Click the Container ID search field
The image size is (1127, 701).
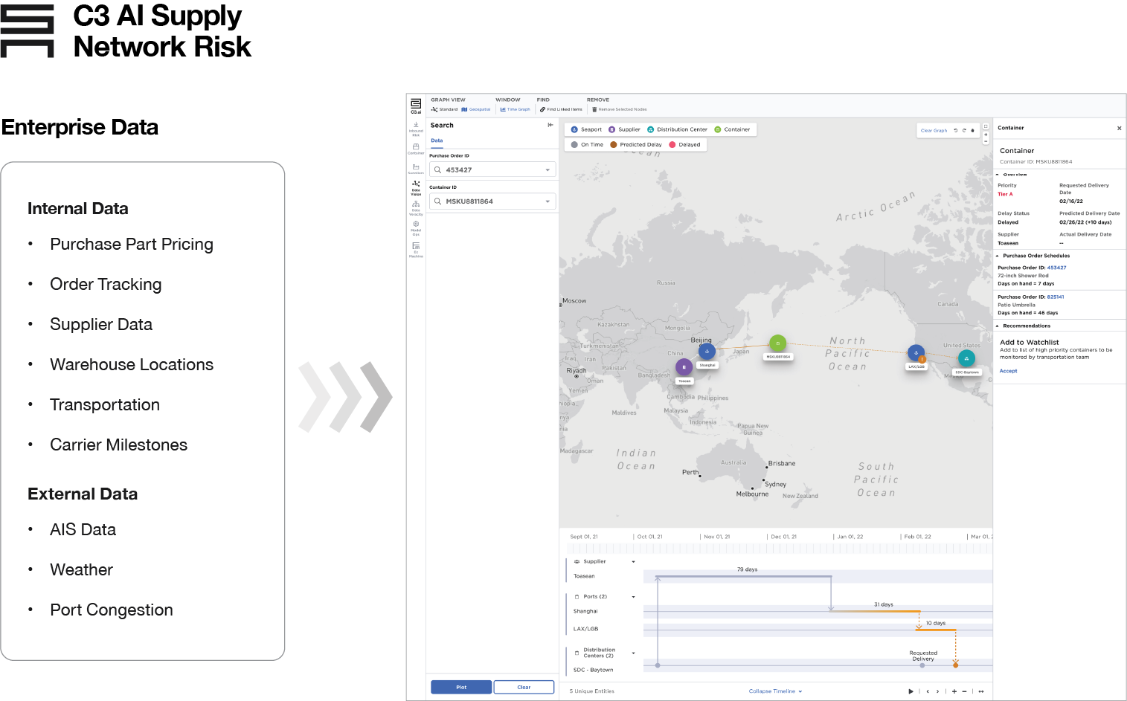pos(492,201)
